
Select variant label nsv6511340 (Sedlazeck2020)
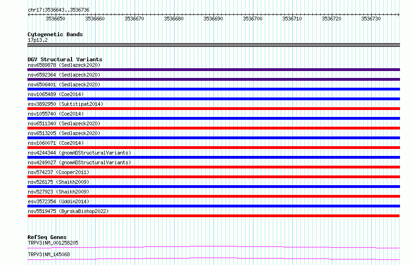tap(64, 123)
